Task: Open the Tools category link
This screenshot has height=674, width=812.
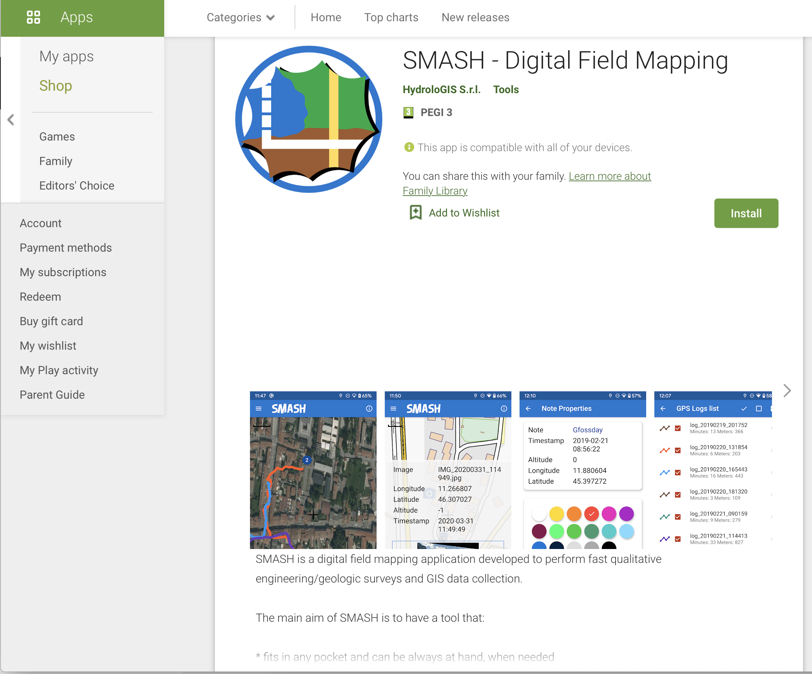Action: [506, 89]
